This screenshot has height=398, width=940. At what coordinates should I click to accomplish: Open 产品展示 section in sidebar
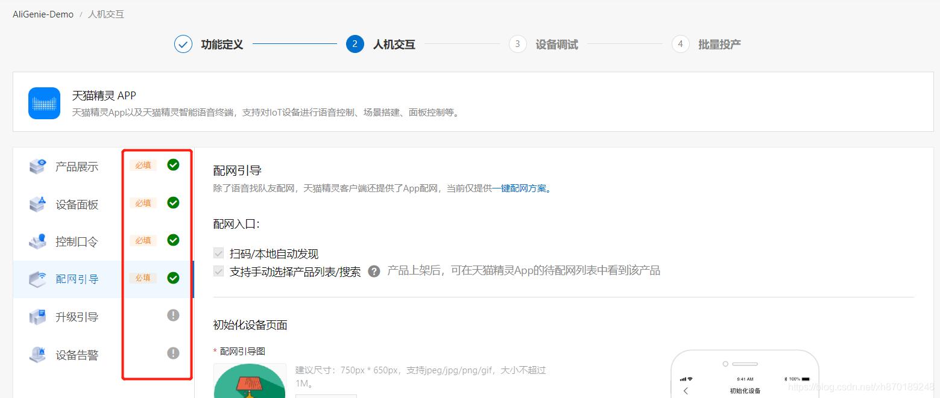coord(77,167)
